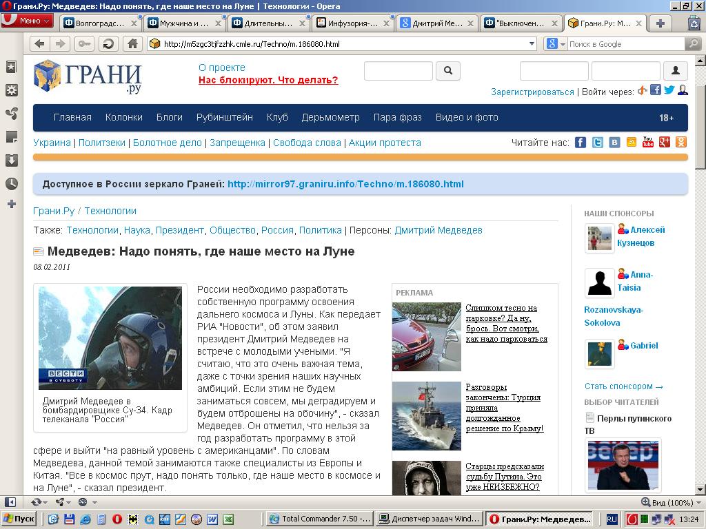Open the Opera Меню button
This screenshot has height=529, width=706.
tap(27, 21)
